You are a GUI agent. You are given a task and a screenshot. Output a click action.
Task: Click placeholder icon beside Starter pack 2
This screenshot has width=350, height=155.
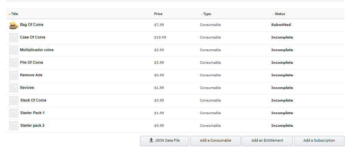point(14,126)
